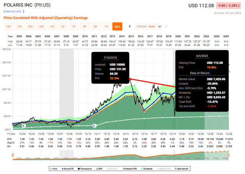This screenshot has height=174, width=245.
Task: Click the 2023 year column header
Action: 206,36
